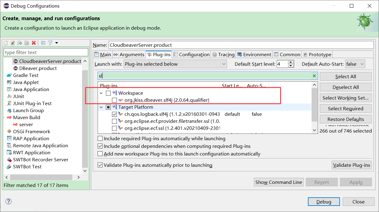
Task: Uncheck ch.qos.logback.slf4j plug-in checkbox
Action: click(x=114, y=114)
